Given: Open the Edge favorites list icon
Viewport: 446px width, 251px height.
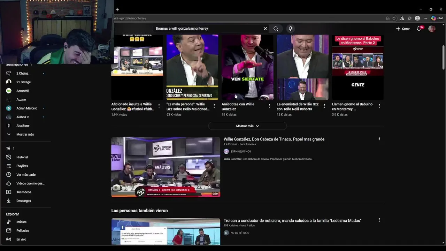Looking at the screenshot, I should (409, 18).
